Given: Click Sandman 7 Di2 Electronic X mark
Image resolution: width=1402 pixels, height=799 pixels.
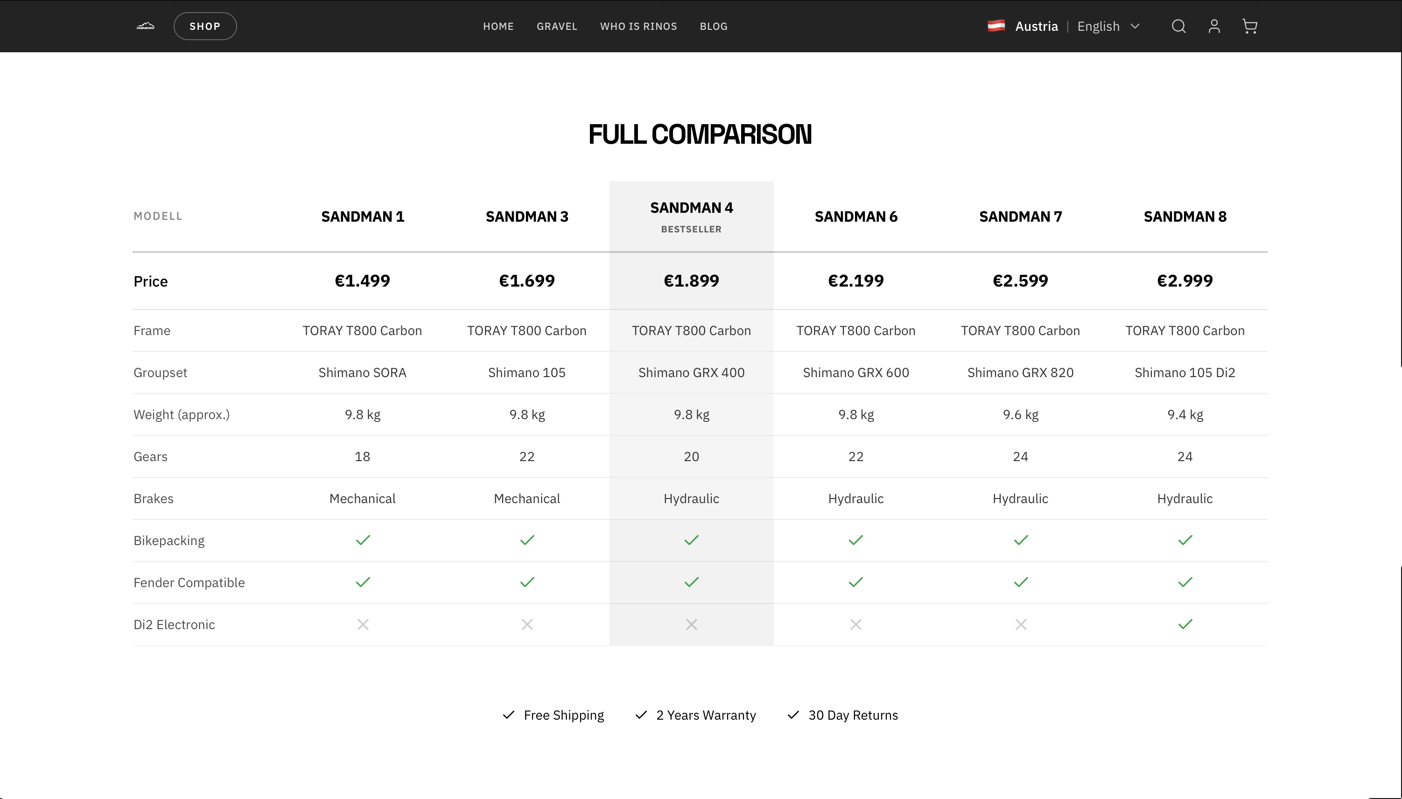Looking at the screenshot, I should tap(1021, 624).
